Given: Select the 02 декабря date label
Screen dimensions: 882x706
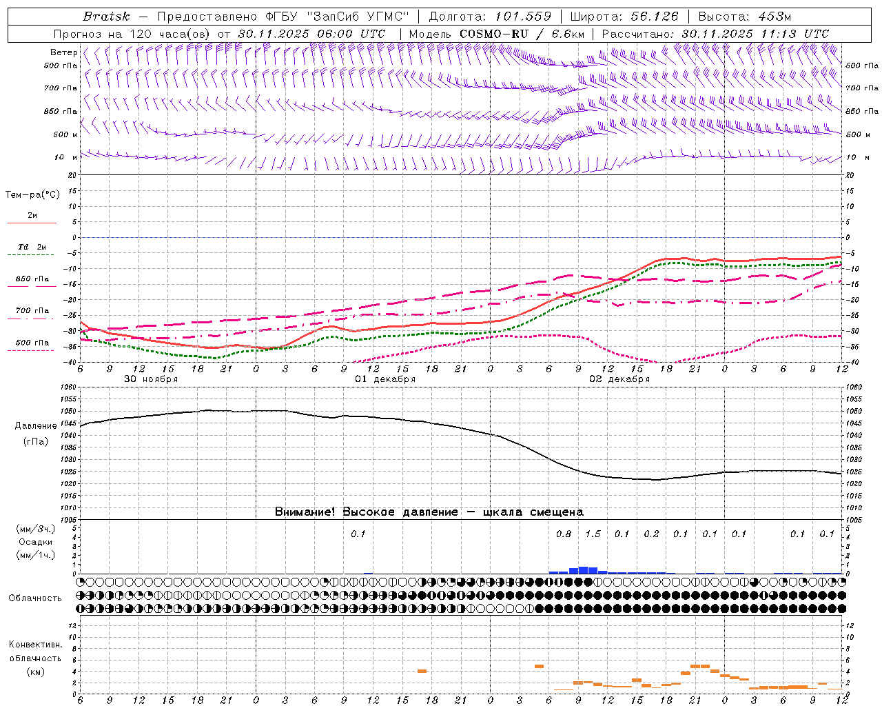Looking at the screenshot, I should click(x=619, y=379).
